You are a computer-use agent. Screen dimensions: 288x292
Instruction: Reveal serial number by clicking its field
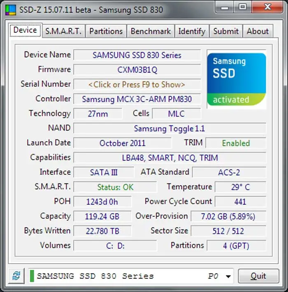point(137,85)
